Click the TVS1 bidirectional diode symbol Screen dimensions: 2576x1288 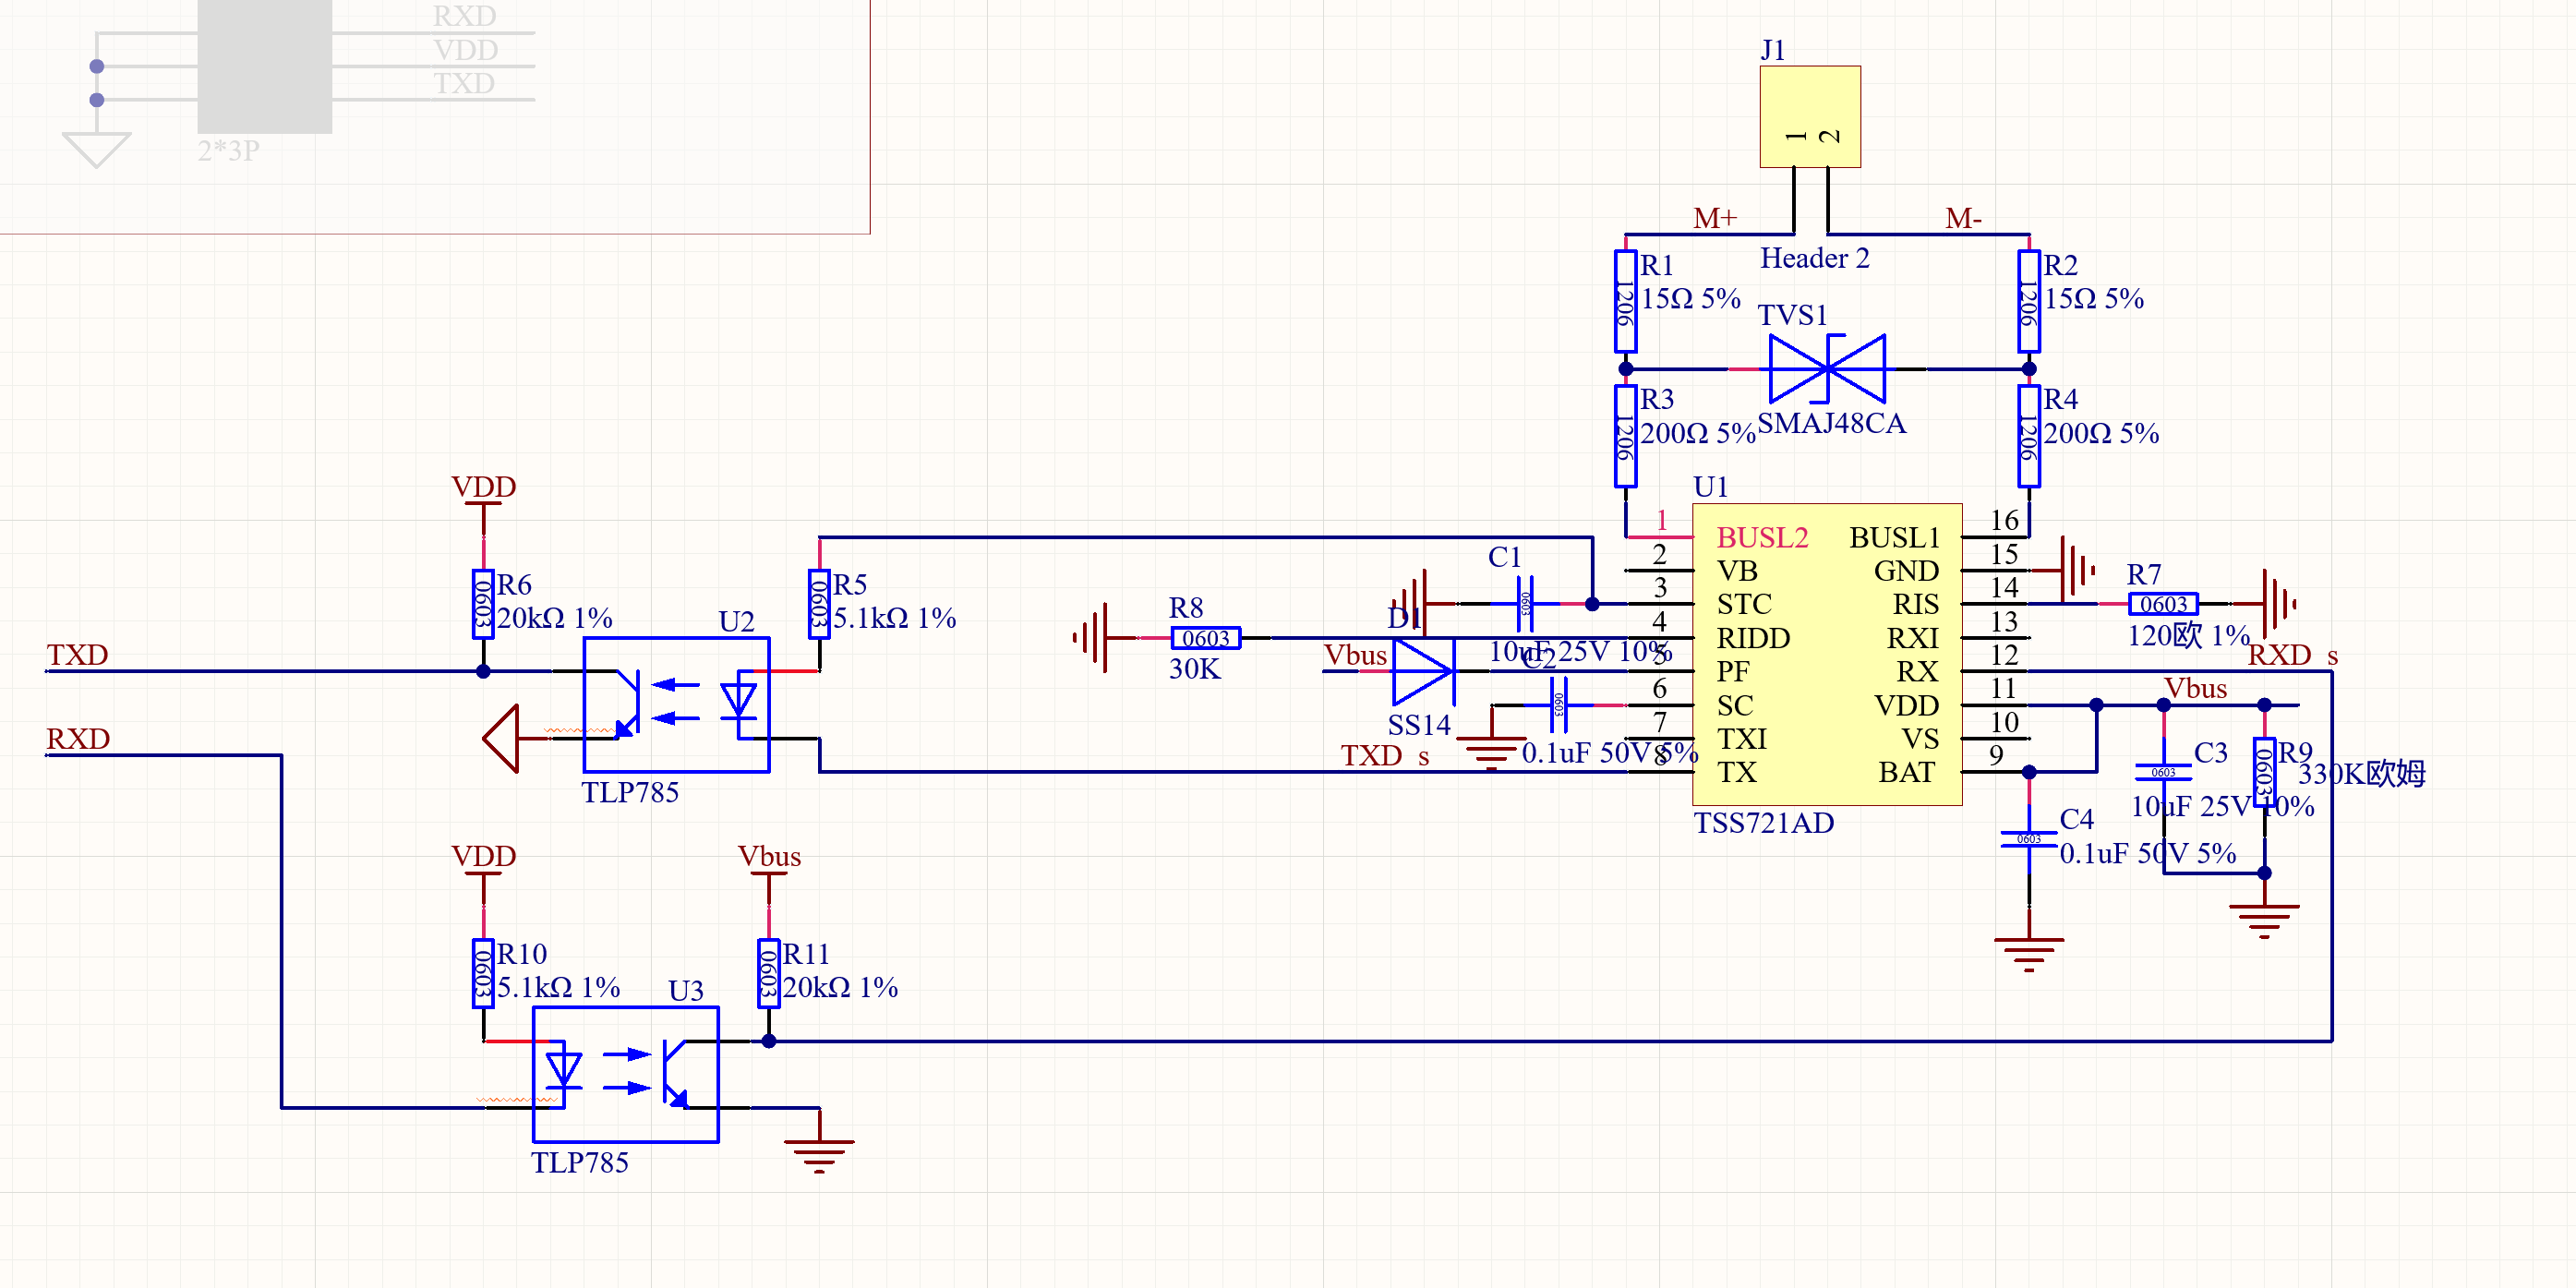tap(1826, 369)
